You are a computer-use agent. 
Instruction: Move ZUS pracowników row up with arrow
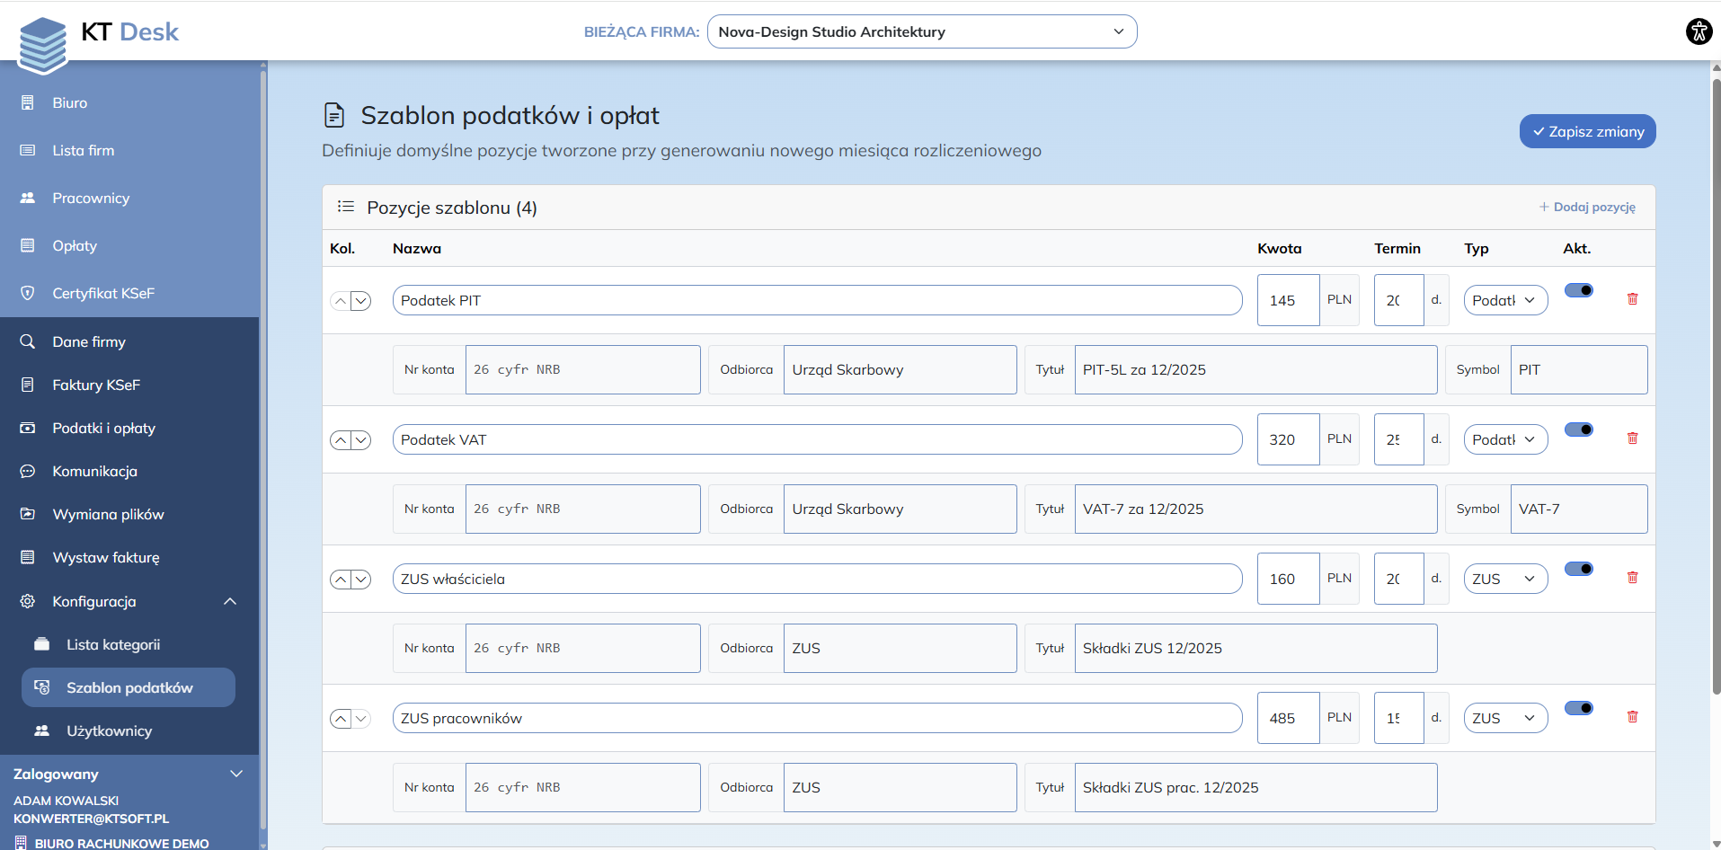pyautogui.click(x=341, y=719)
